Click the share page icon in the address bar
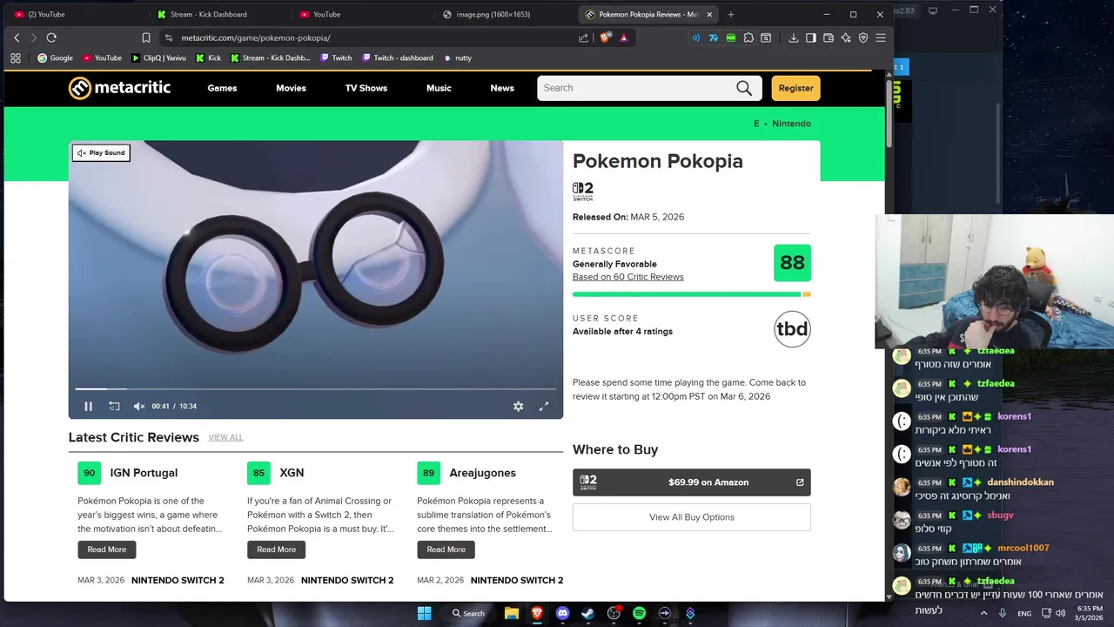This screenshot has height=627, width=1114. point(583,37)
